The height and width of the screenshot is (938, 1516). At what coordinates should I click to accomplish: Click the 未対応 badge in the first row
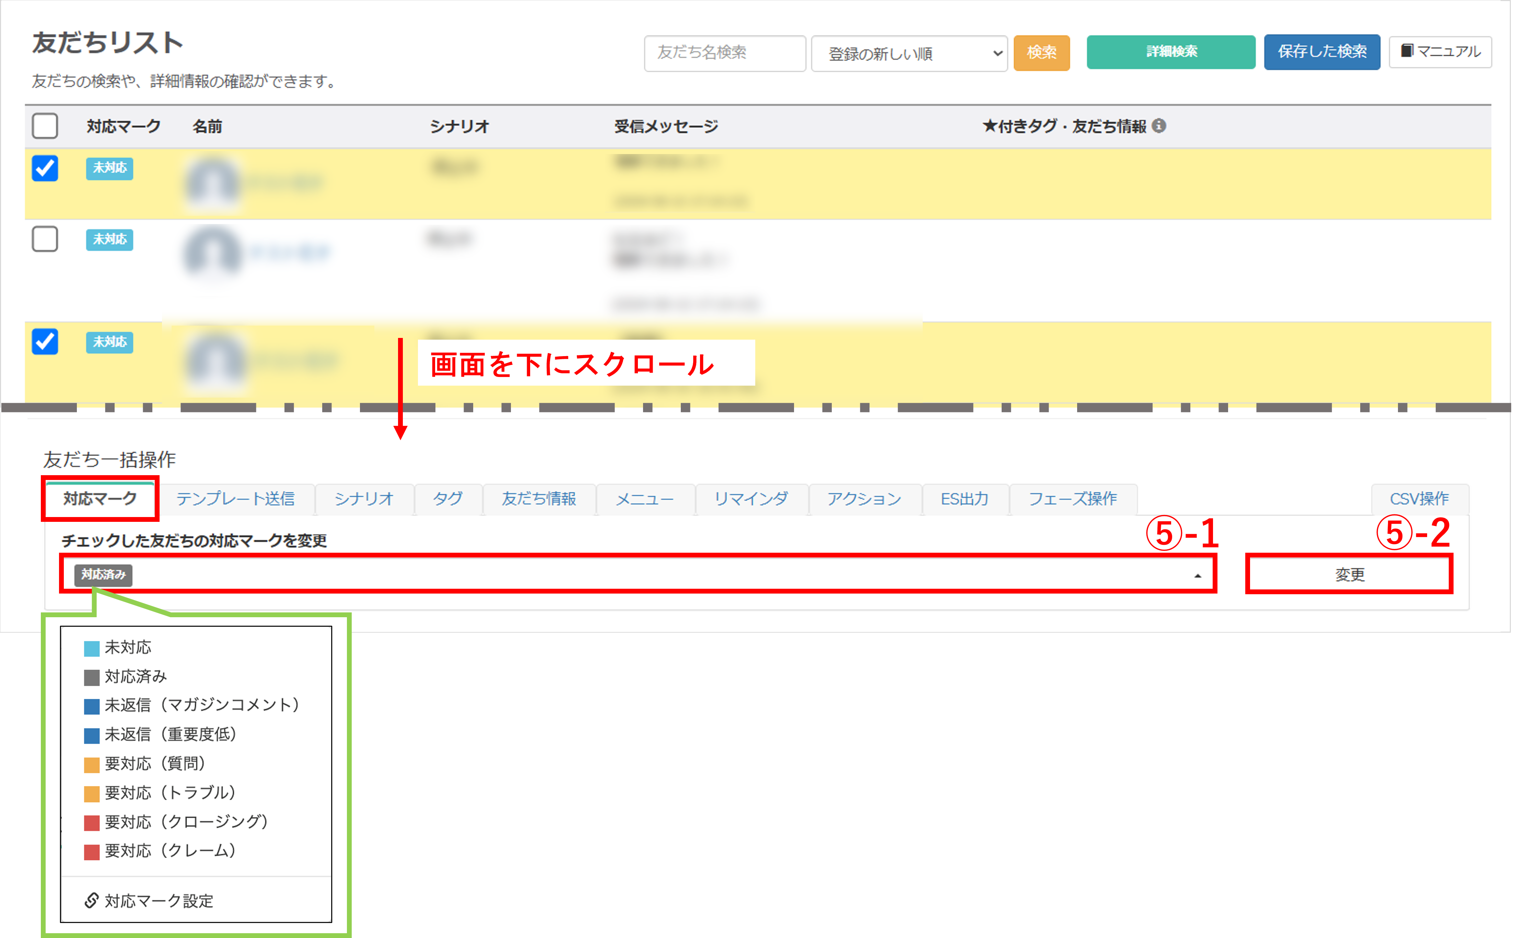109,168
